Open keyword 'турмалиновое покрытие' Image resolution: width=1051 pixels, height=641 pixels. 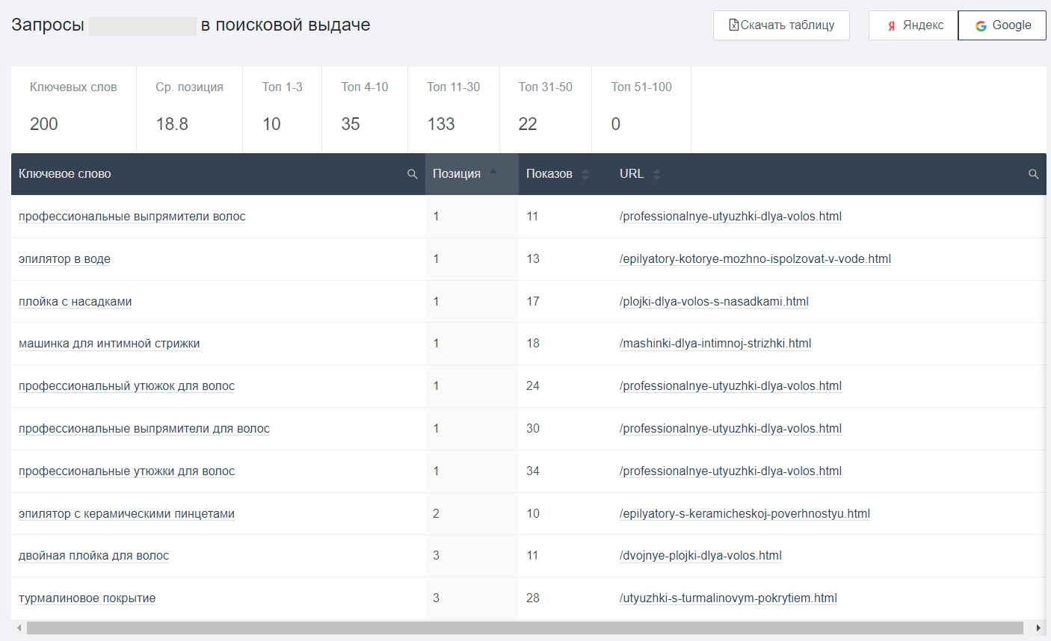(87, 598)
